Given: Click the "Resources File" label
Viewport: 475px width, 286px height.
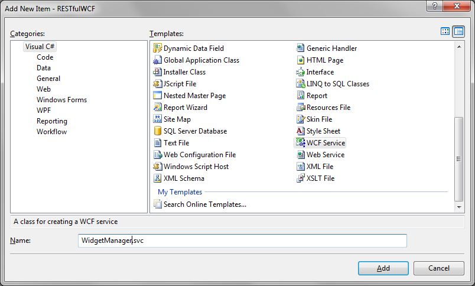Looking at the screenshot, I should 328,108.
